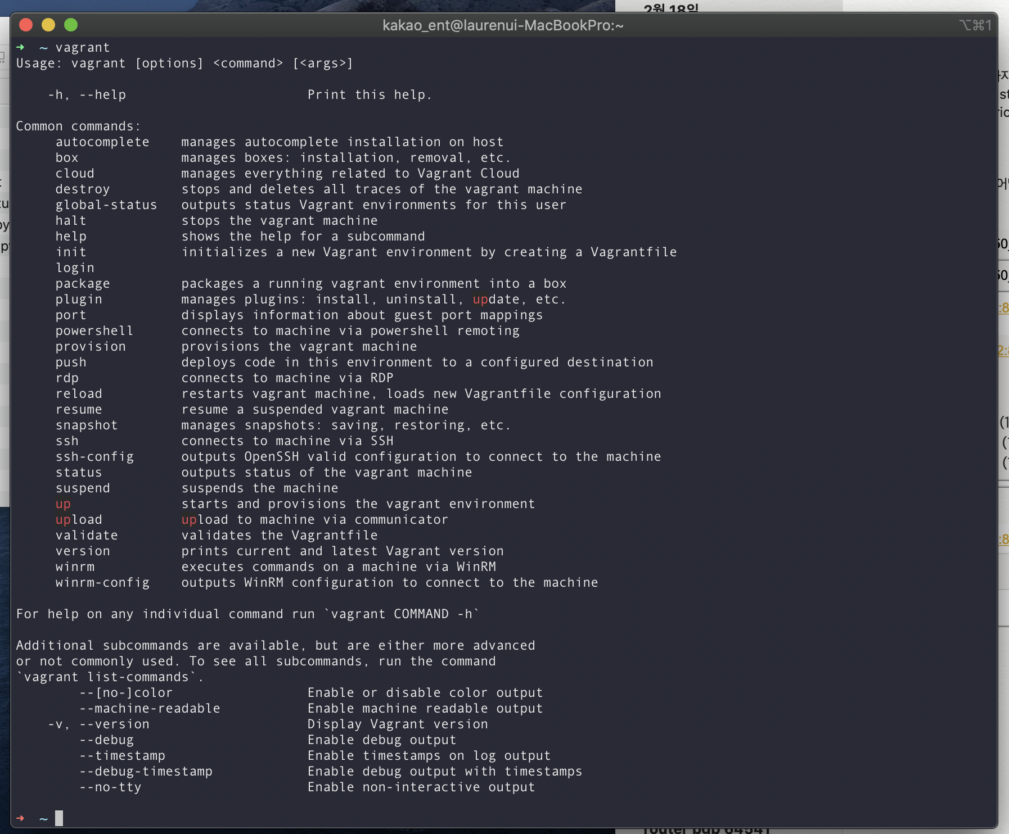Screen dimensions: 1009x834
Task: Select the 'upload' command name
Action: 79,520
